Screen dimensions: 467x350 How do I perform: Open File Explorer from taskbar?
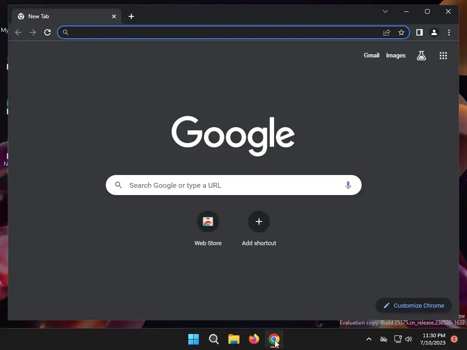(234, 339)
